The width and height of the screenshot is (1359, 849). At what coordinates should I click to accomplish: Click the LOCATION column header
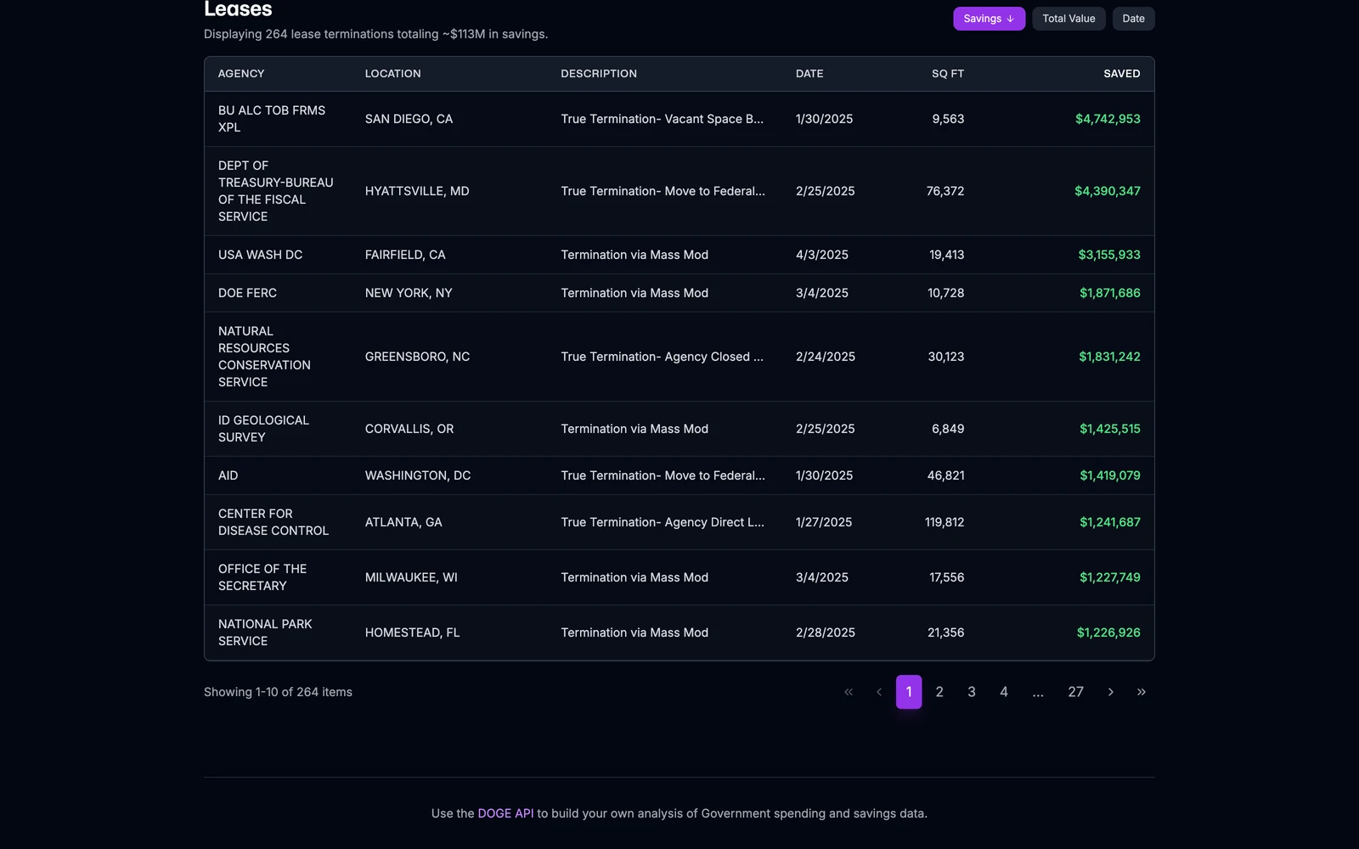coord(392,74)
